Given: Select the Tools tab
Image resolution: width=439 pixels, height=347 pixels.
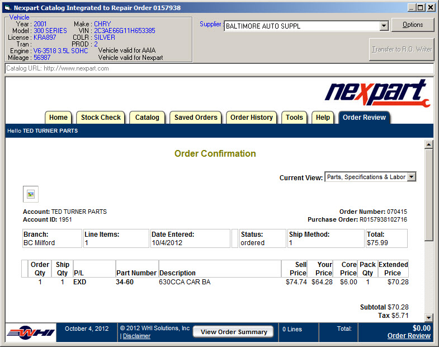Looking at the screenshot, I should click(294, 118).
